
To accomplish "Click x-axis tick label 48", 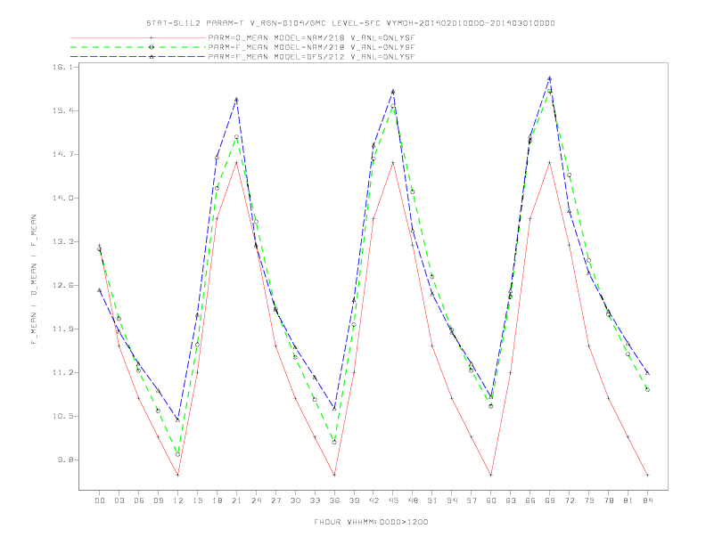I will 413,500.
